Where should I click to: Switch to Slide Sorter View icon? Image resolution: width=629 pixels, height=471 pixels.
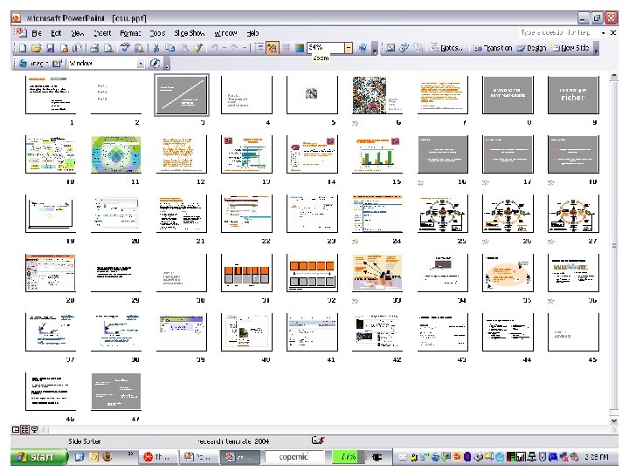24,430
